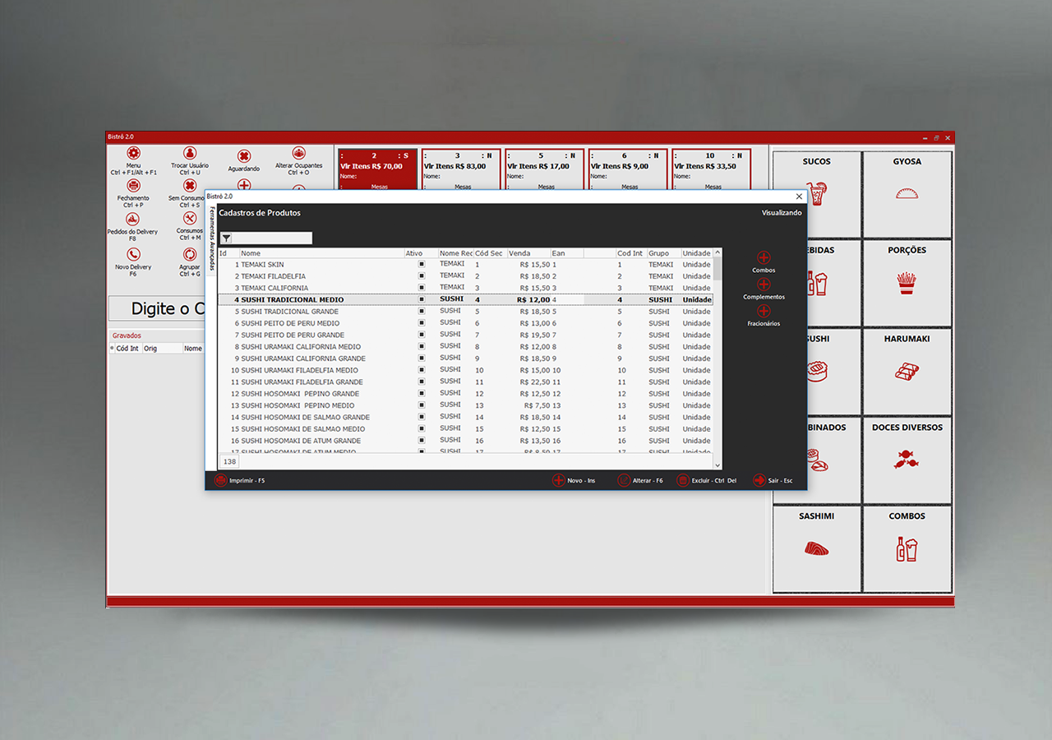The width and height of the screenshot is (1052, 740).
Task: Click the filter funnel icon
Action: (226, 238)
